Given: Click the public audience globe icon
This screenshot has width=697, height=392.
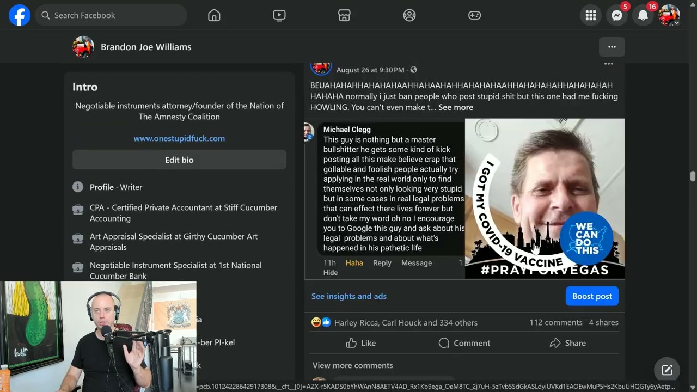Looking at the screenshot, I should [x=414, y=70].
